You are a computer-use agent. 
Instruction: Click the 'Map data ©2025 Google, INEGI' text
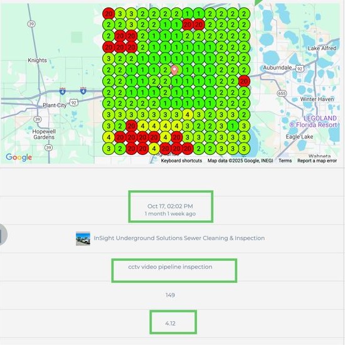[x=240, y=161]
